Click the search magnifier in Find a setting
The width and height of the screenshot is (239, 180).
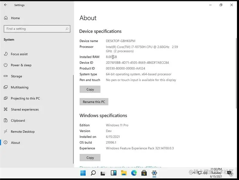[67, 29]
